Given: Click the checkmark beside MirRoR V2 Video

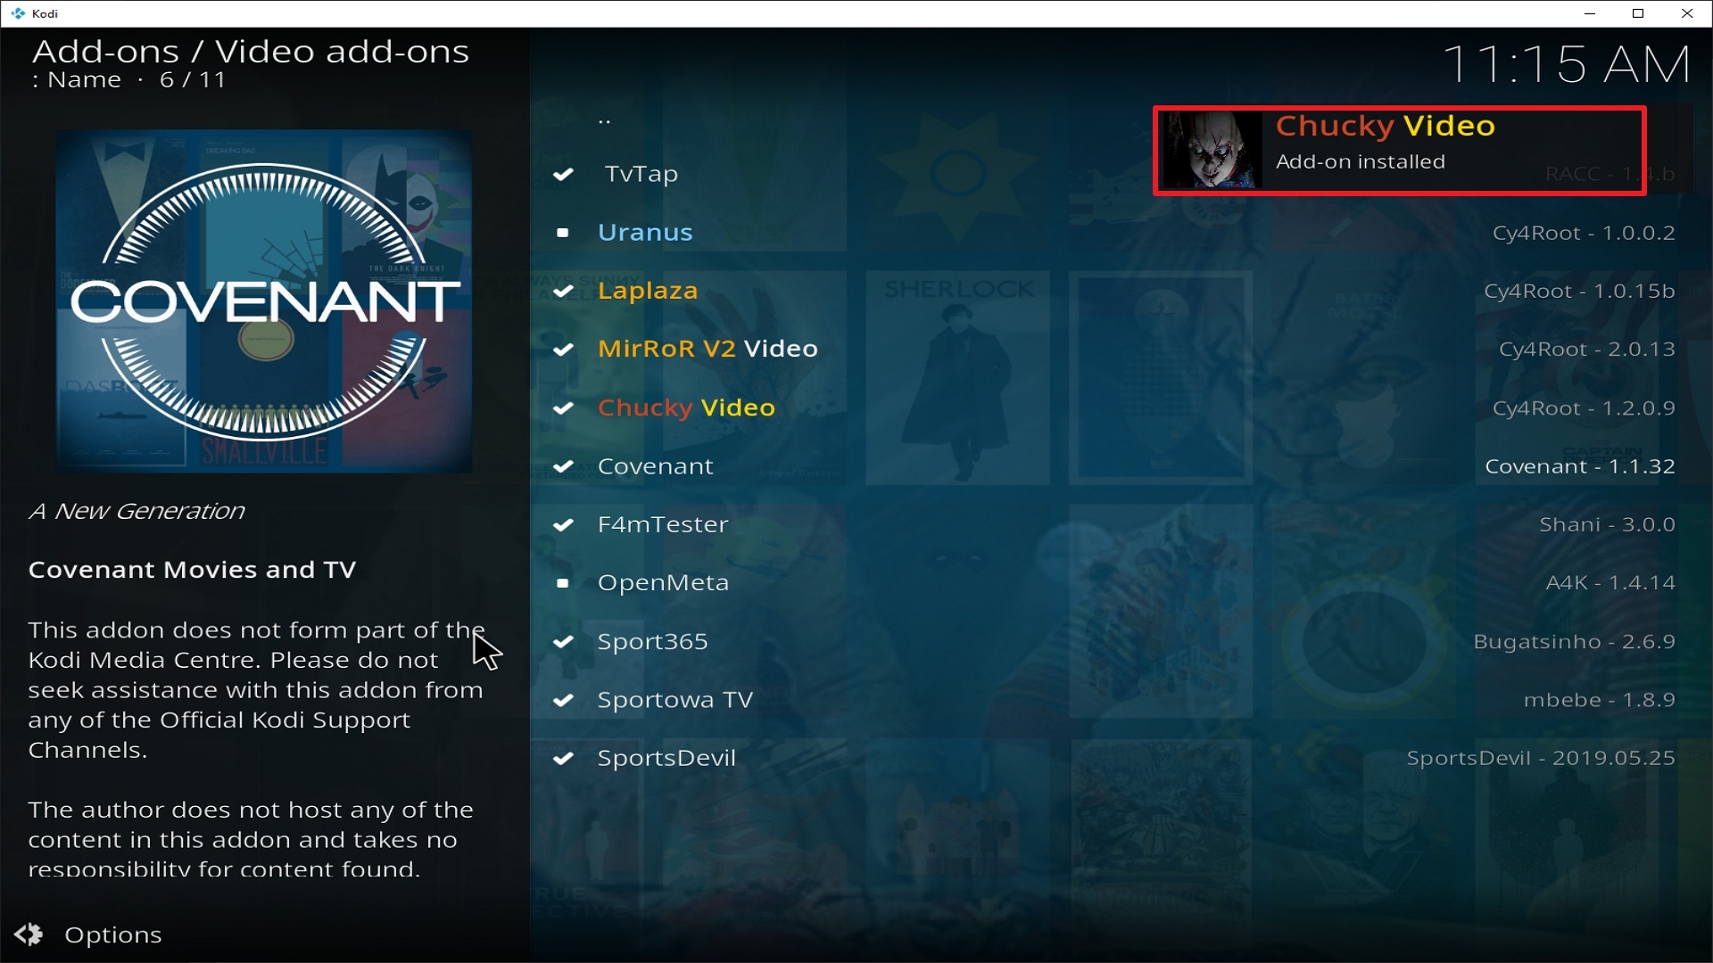Looking at the screenshot, I should pos(563,350).
